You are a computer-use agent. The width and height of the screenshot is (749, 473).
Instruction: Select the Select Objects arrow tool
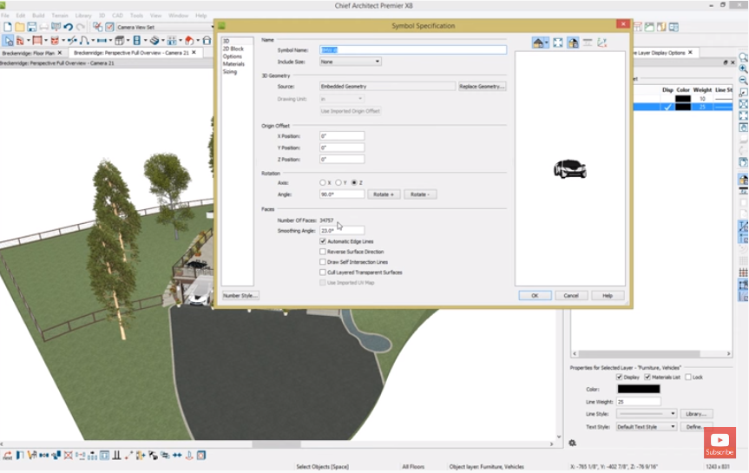(8, 40)
